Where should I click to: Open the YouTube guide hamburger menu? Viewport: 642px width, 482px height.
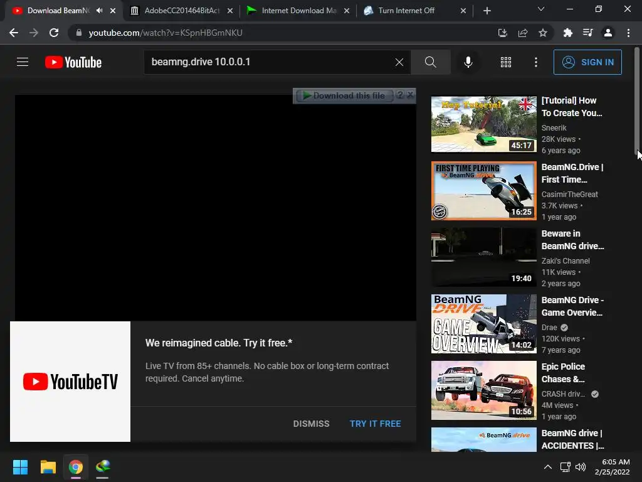[23, 62]
